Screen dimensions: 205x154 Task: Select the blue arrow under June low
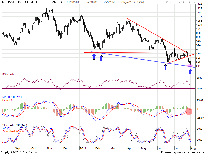166,67
